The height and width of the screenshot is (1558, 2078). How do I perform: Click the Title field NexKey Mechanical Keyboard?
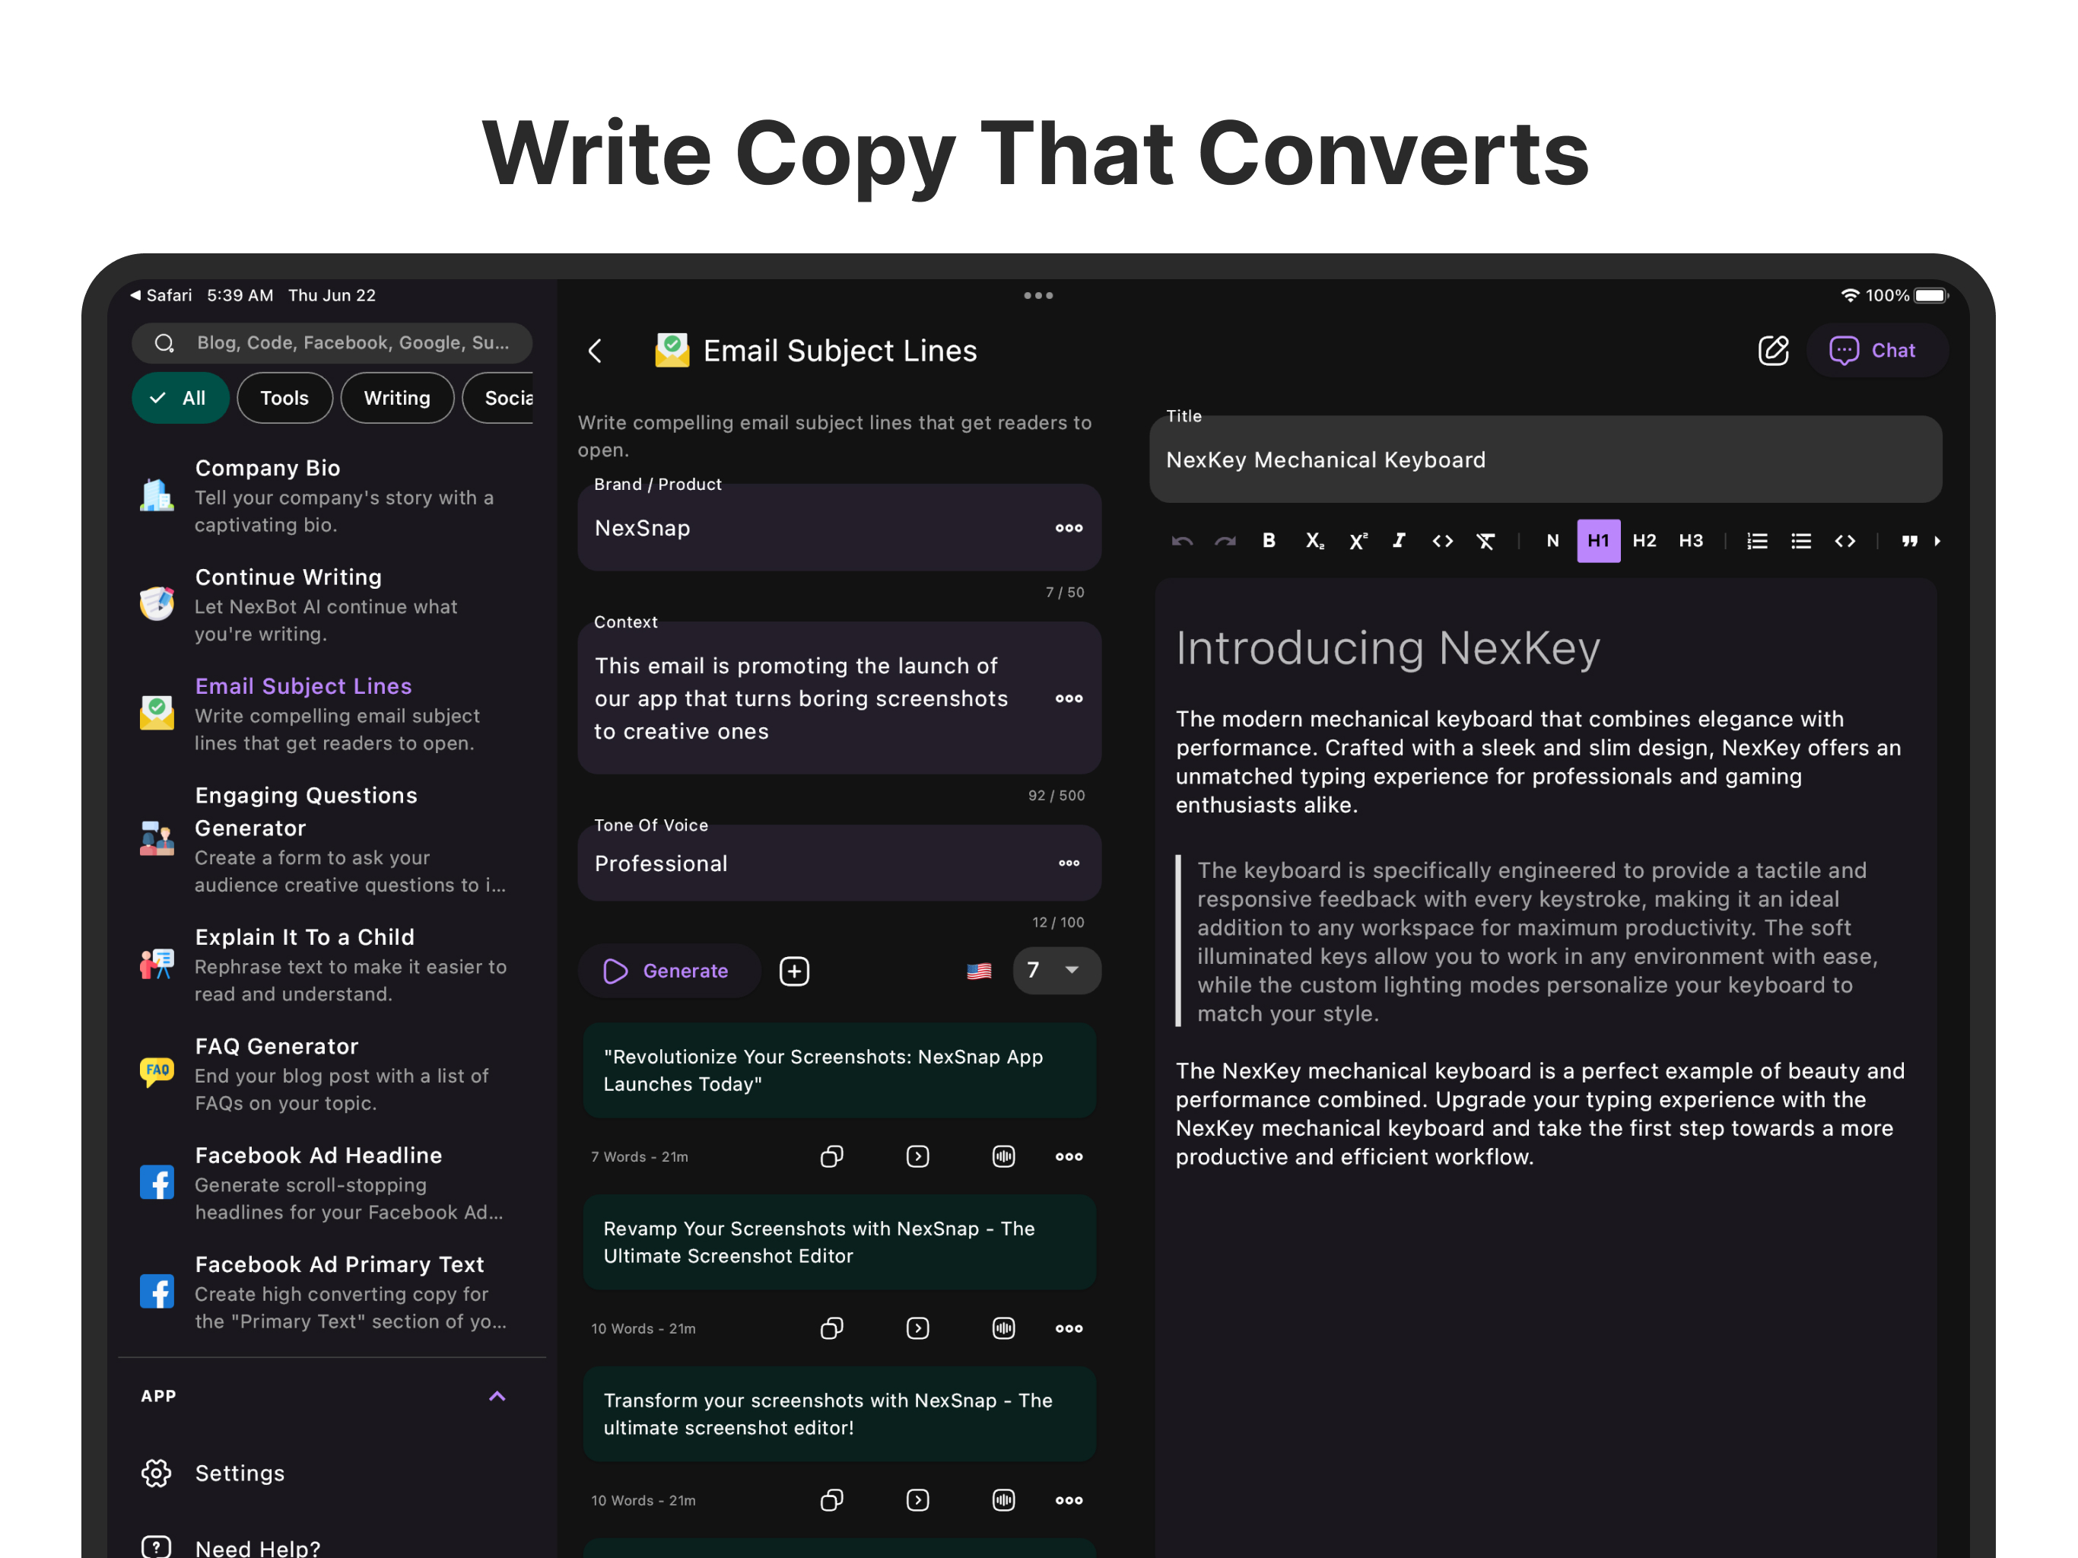click(1544, 460)
